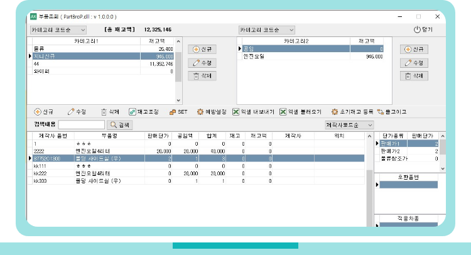
Task: Open the 제작사코드순 sort dropdown
Action: [349, 124]
